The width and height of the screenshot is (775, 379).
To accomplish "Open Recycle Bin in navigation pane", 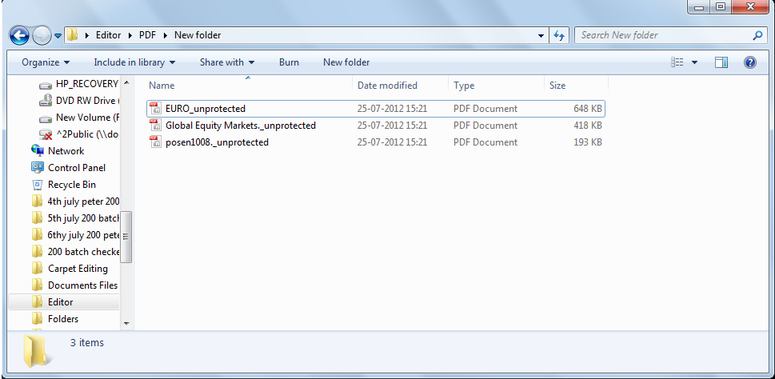I will tap(72, 185).
